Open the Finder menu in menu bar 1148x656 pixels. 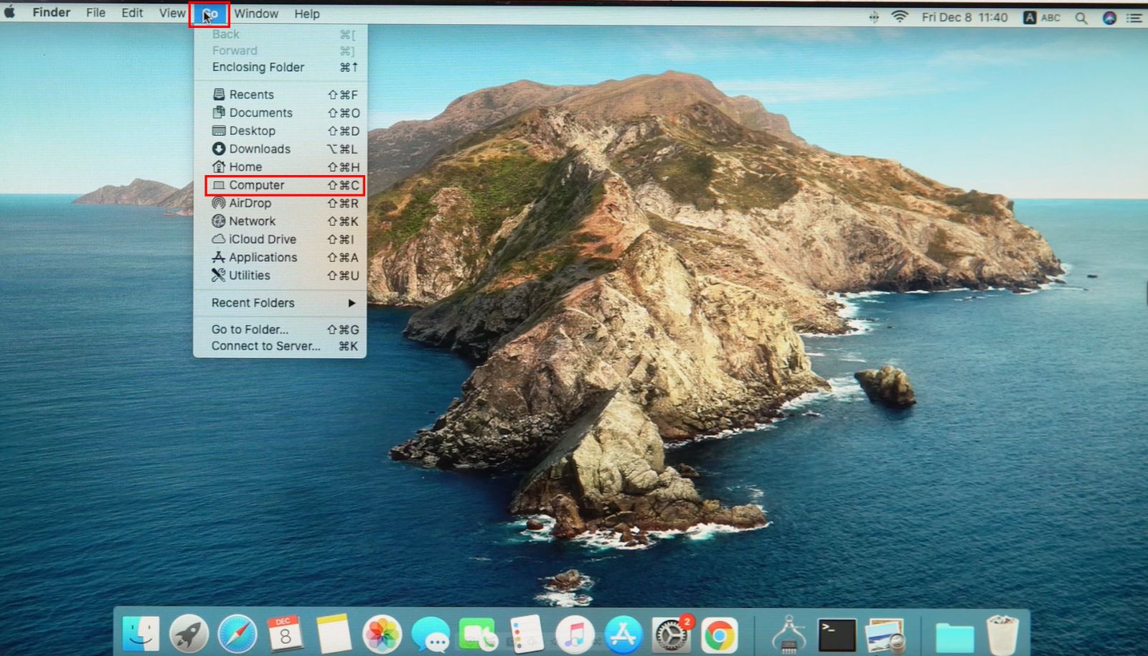51,12
